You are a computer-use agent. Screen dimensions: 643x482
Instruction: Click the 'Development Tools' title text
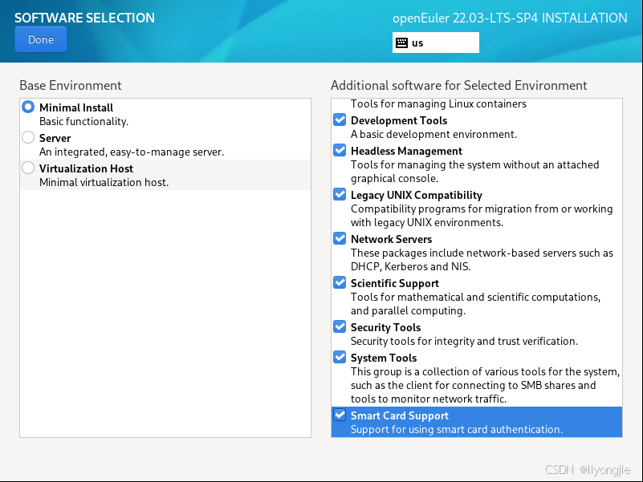click(x=399, y=120)
